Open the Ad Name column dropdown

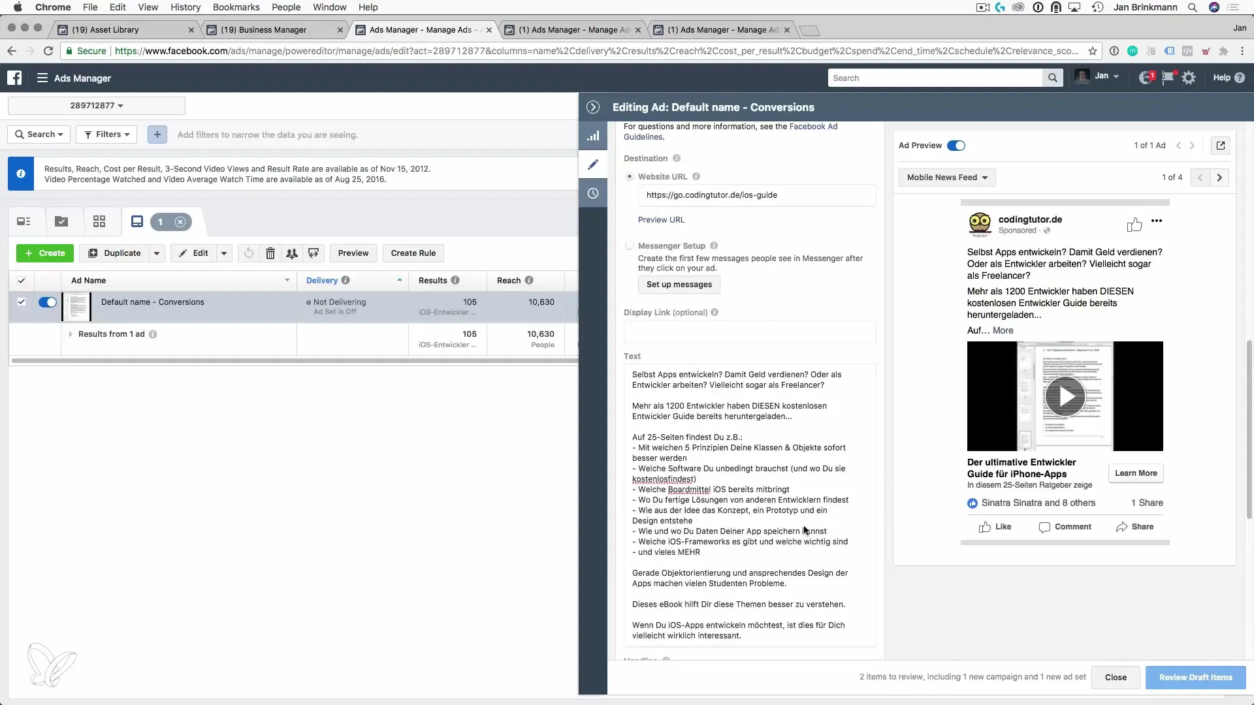[287, 281]
